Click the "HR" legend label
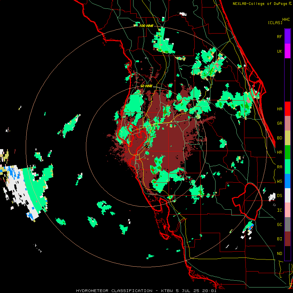Image resolution: width=293 pixels, height=293 pixels. coord(279,152)
